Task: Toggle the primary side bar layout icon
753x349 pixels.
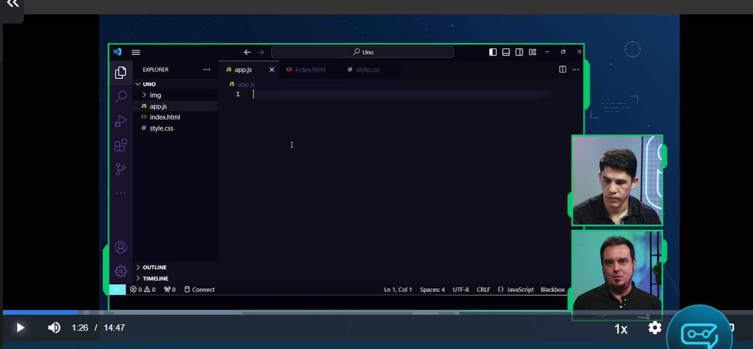Action: point(493,52)
